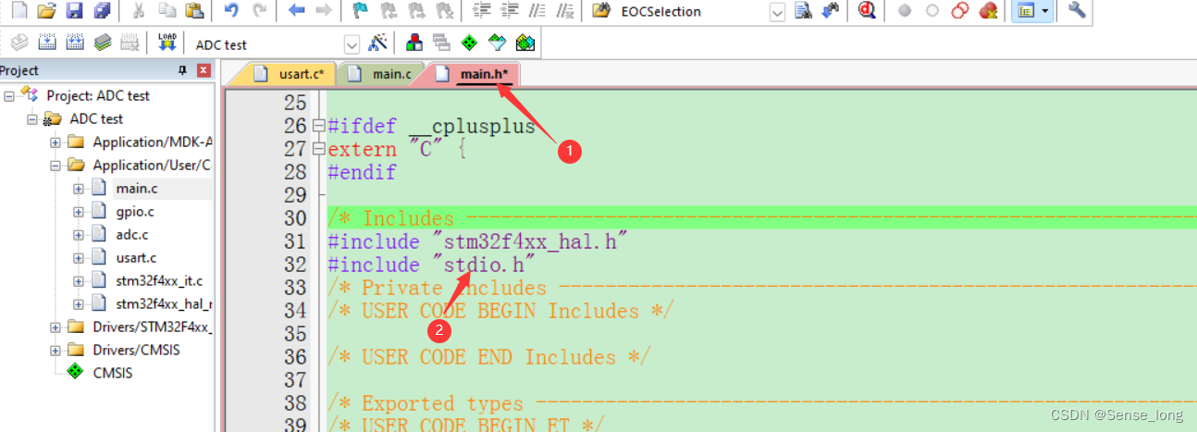The height and width of the screenshot is (432, 1197).
Task: Download code to flash with LOAD
Action: click(x=167, y=43)
